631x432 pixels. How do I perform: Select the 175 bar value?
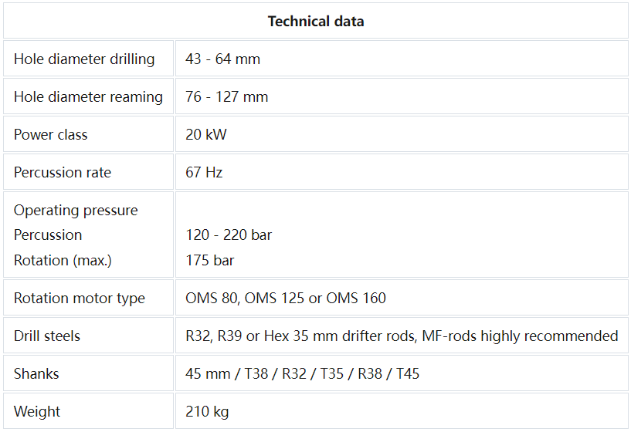tap(209, 261)
